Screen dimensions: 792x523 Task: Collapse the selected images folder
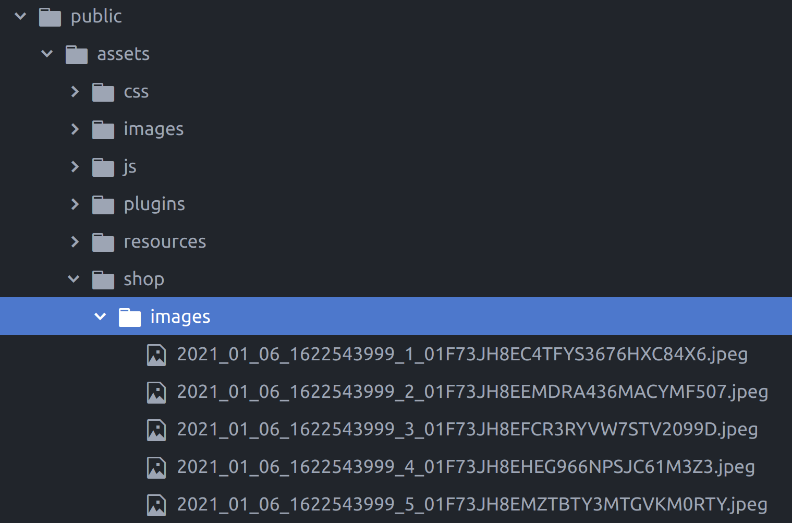(x=100, y=316)
